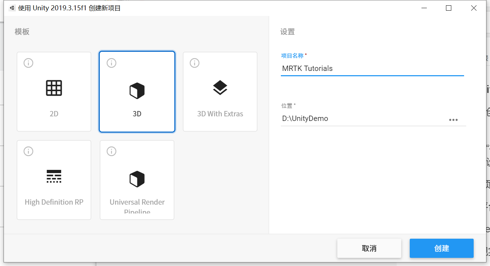The width and height of the screenshot is (490, 266).
Task: Select the 2D project template
Action: coord(54,106)
